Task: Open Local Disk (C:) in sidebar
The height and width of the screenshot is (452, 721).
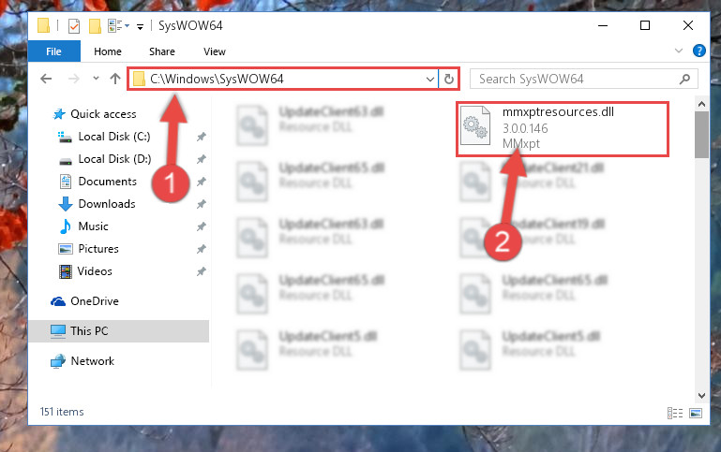Action: pos(114,137)
